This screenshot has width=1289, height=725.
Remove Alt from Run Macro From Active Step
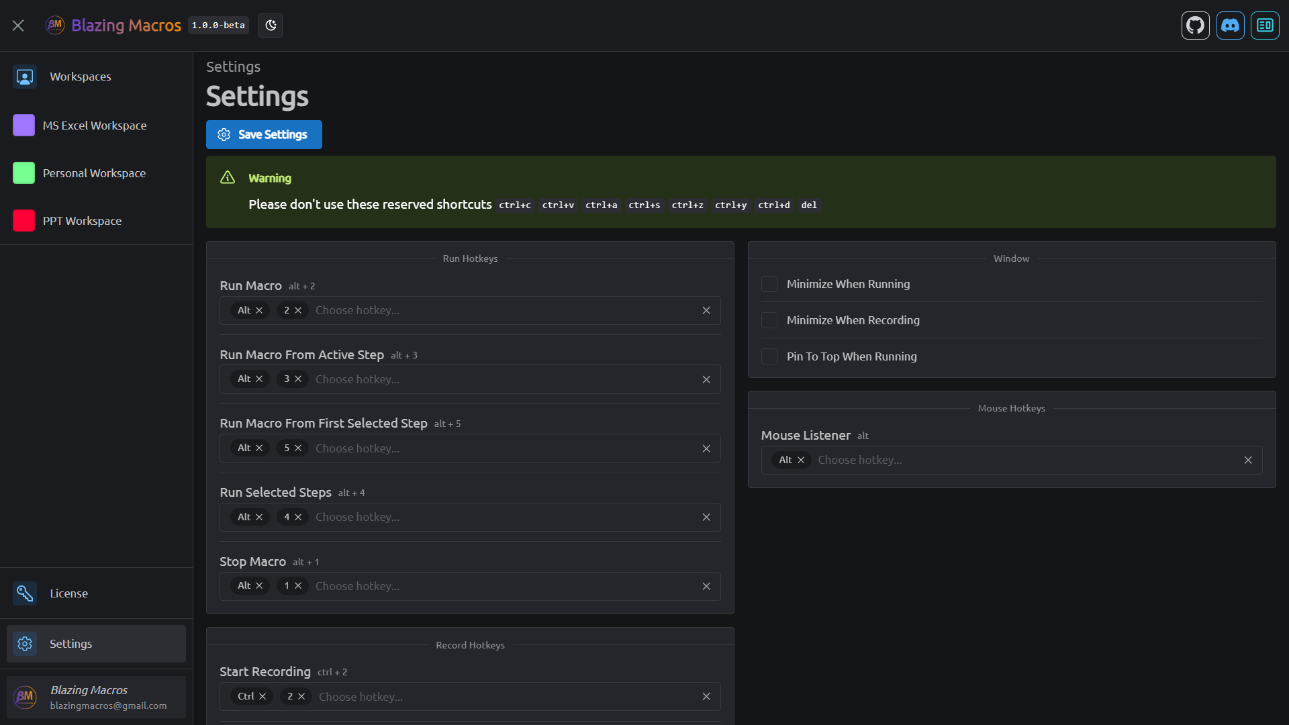point(259,379)
